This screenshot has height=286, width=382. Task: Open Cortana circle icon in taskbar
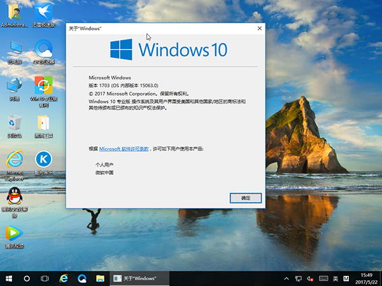[27, 278]
